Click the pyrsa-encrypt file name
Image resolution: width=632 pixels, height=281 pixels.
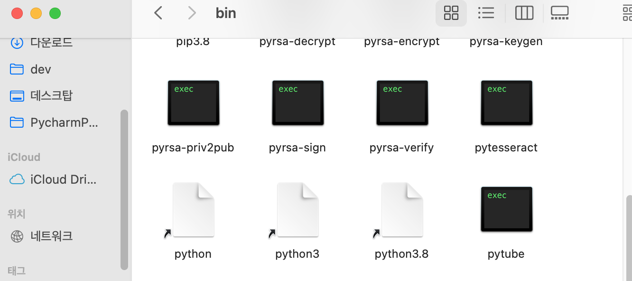pyautogui.click(x=402, y=41)
